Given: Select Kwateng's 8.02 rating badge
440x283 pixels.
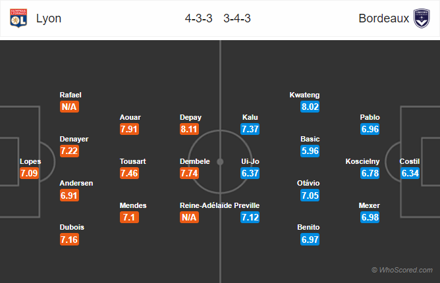Looking at the screenshot, I should [x=310, y=107].
